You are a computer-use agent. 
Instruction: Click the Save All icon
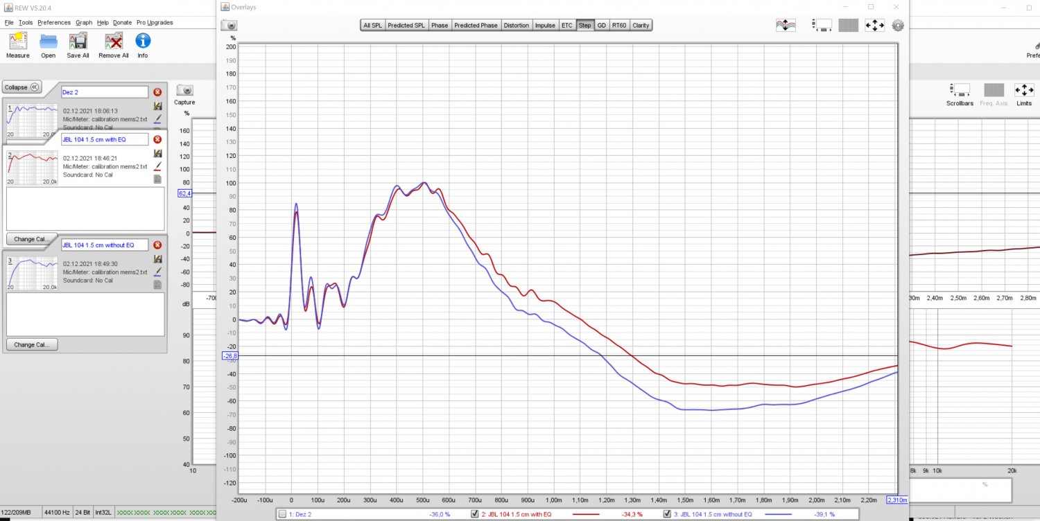coord(78,41)
